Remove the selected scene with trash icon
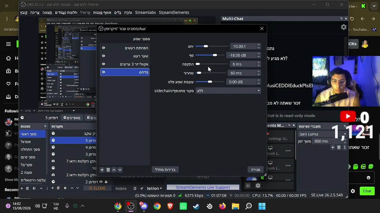 tap(27, 188)
